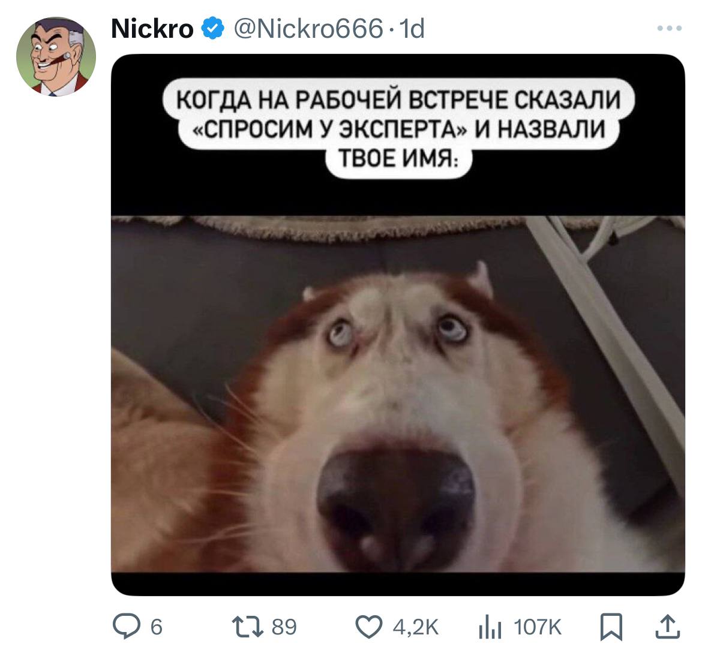Open the post via 1d timestamp

[x=412, y=29]
